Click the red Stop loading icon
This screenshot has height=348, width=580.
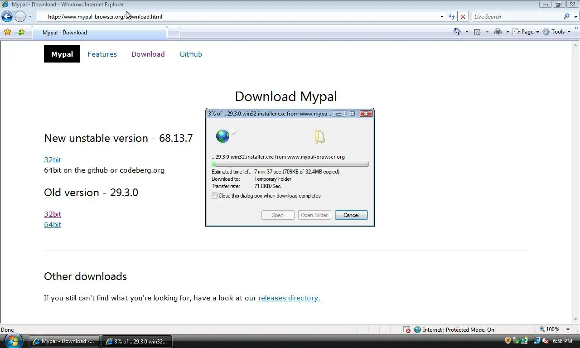[463, 17]
